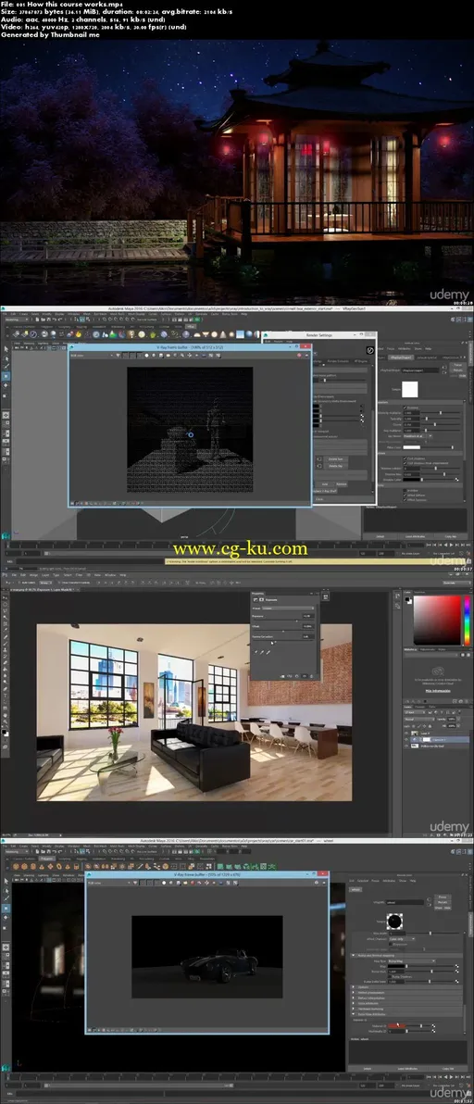The height and width of the screenshot is (1104, 474).
Task: Click Photoshop's foreground/background color squares
Action: (x=5, y=734)
